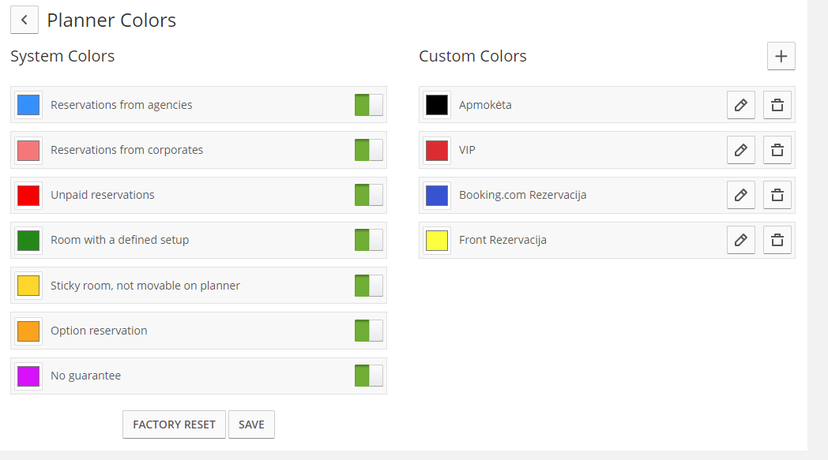Image resolution: width=828 pixels, height=460 pixels.
Task: Toggle Sticky room not movable switch
Action: click(x=369, y=286)
